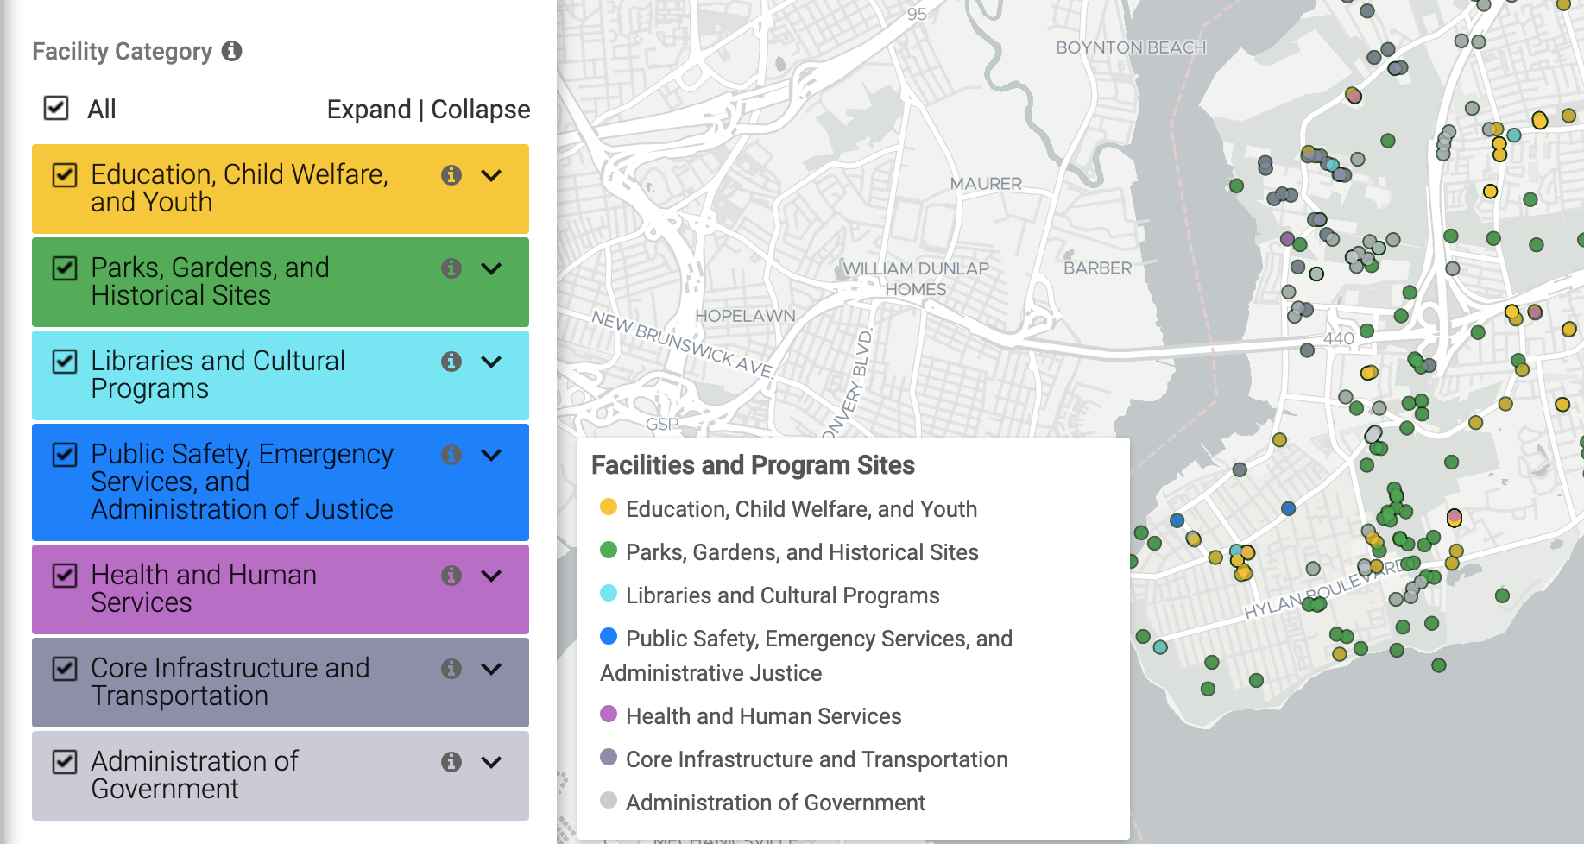This screenshot has width=1584, height=844.
Task: Open the Parks, Gardens, and Historical Sites chevron
Action: 492,268
